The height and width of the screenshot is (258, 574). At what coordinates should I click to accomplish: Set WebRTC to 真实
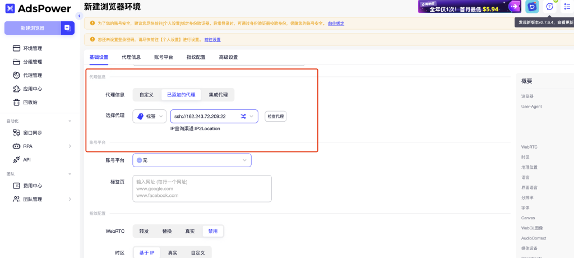189,231
